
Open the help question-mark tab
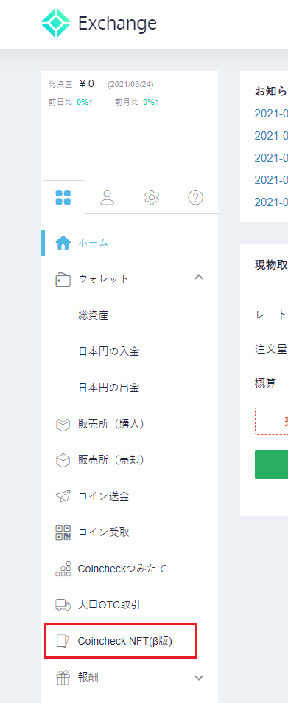(196, 197)
